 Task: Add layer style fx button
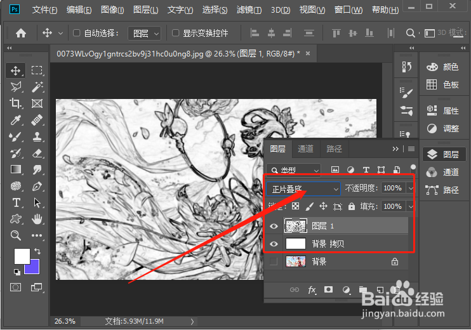pos(312,290)
